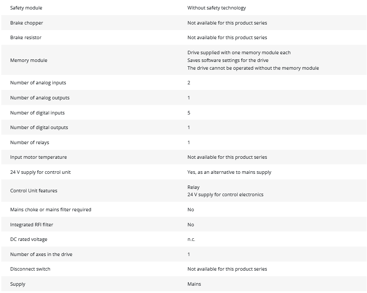Select 'Yes, as an alternative to mains supply'

pyautogui.click(x=229, y=172)
